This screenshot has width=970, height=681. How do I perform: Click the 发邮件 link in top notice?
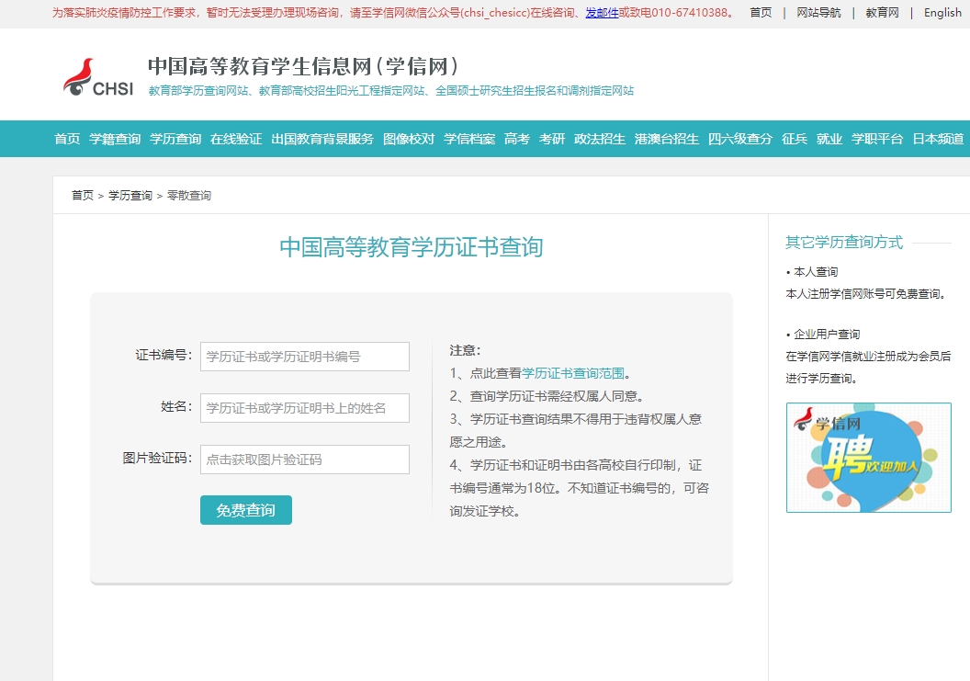point(602,12)
